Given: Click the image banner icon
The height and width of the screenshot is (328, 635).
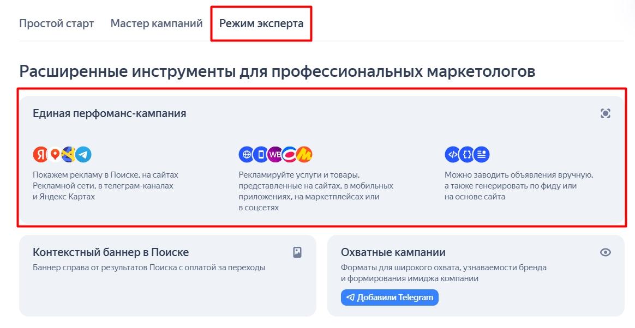Looking at the screenshot, I should 297,252.
